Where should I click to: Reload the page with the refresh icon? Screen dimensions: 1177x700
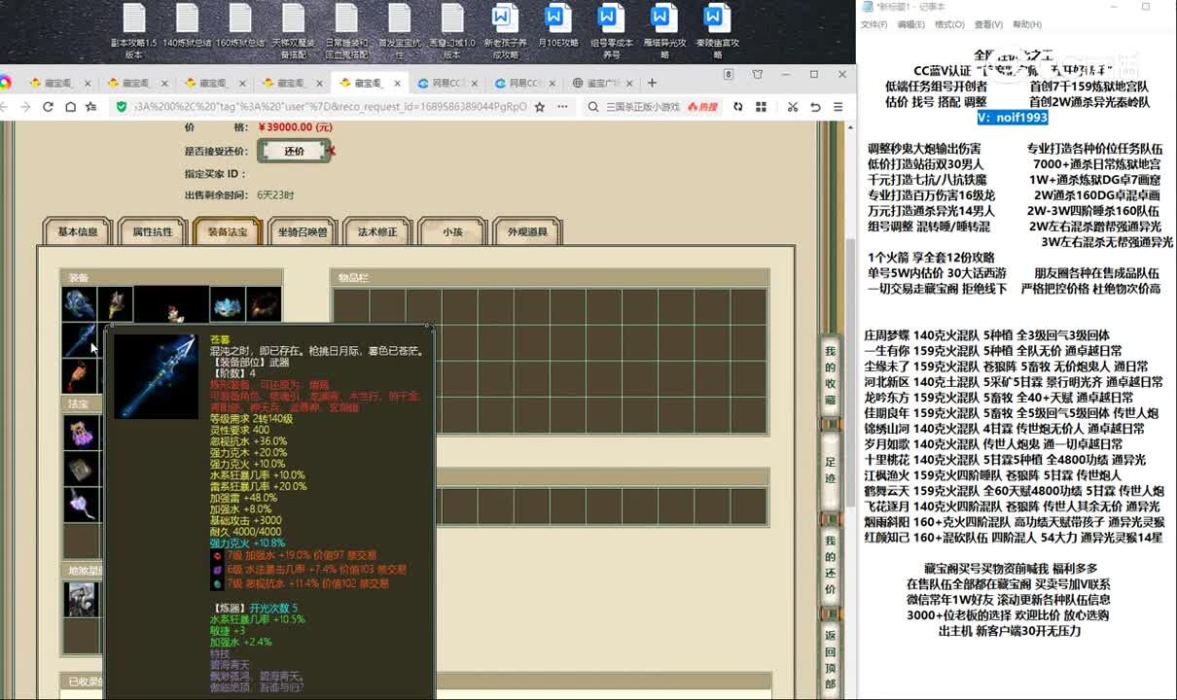pyautogui.click(x=48, y=107)
